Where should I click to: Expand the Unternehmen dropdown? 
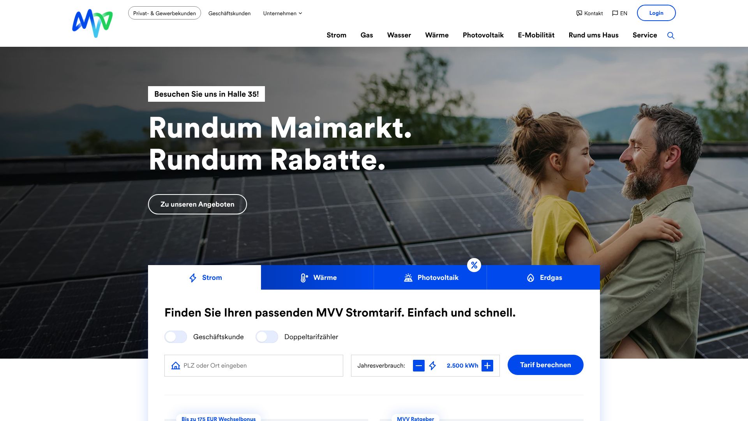point(282,13)
